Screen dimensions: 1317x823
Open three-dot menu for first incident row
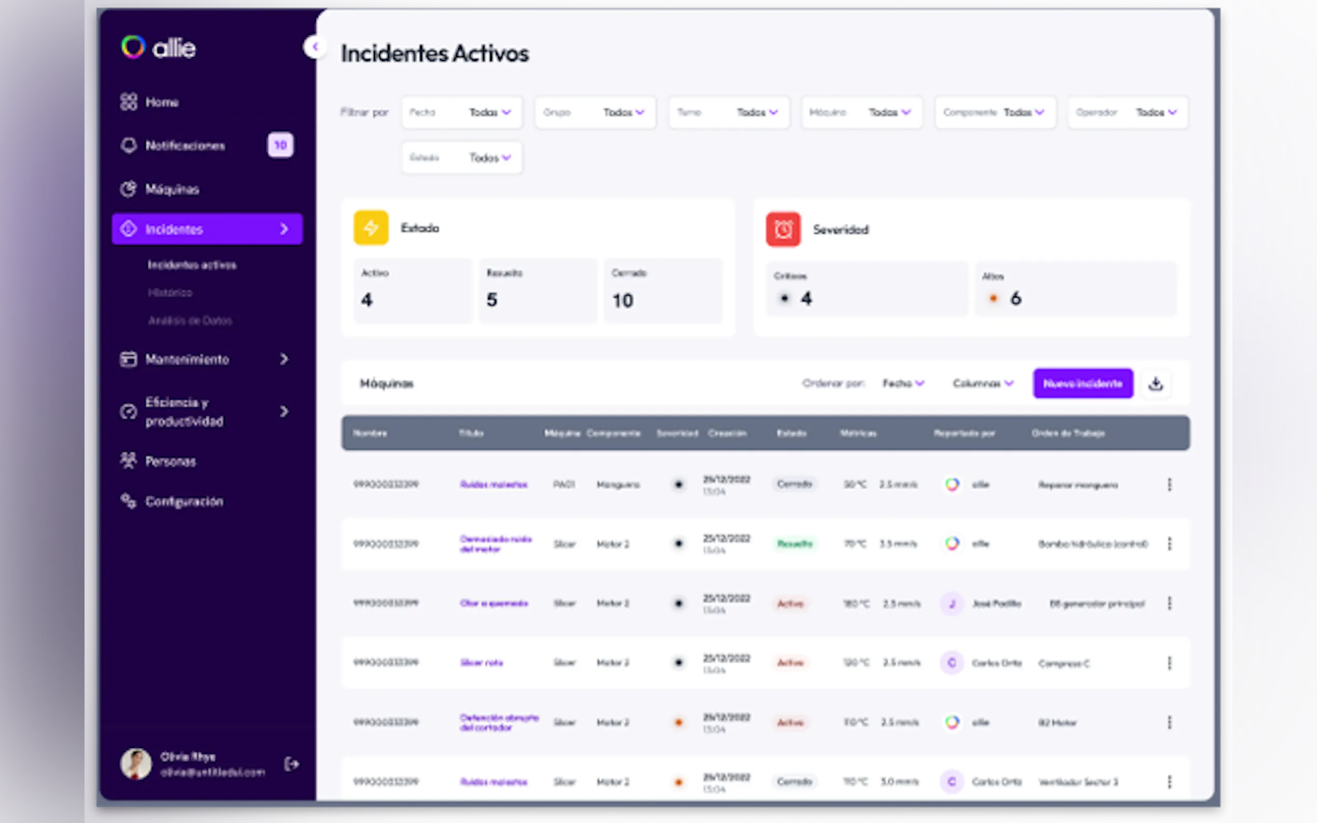1169,485
